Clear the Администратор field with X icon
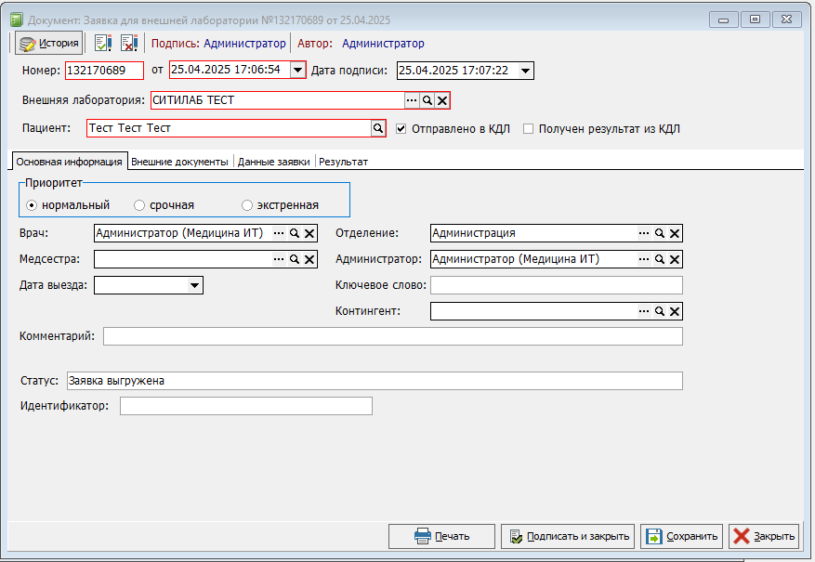This screenshot has height=562, width=815. [675, 260]
